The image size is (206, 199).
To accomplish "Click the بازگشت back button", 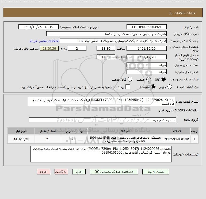I will coord(62,172).
